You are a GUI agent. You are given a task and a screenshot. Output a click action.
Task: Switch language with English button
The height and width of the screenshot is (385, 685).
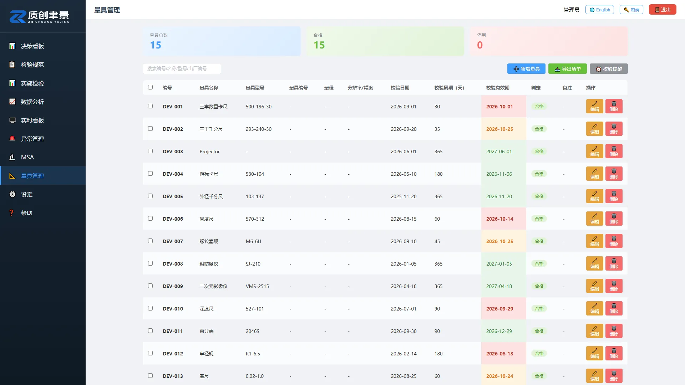pos(600,10)
